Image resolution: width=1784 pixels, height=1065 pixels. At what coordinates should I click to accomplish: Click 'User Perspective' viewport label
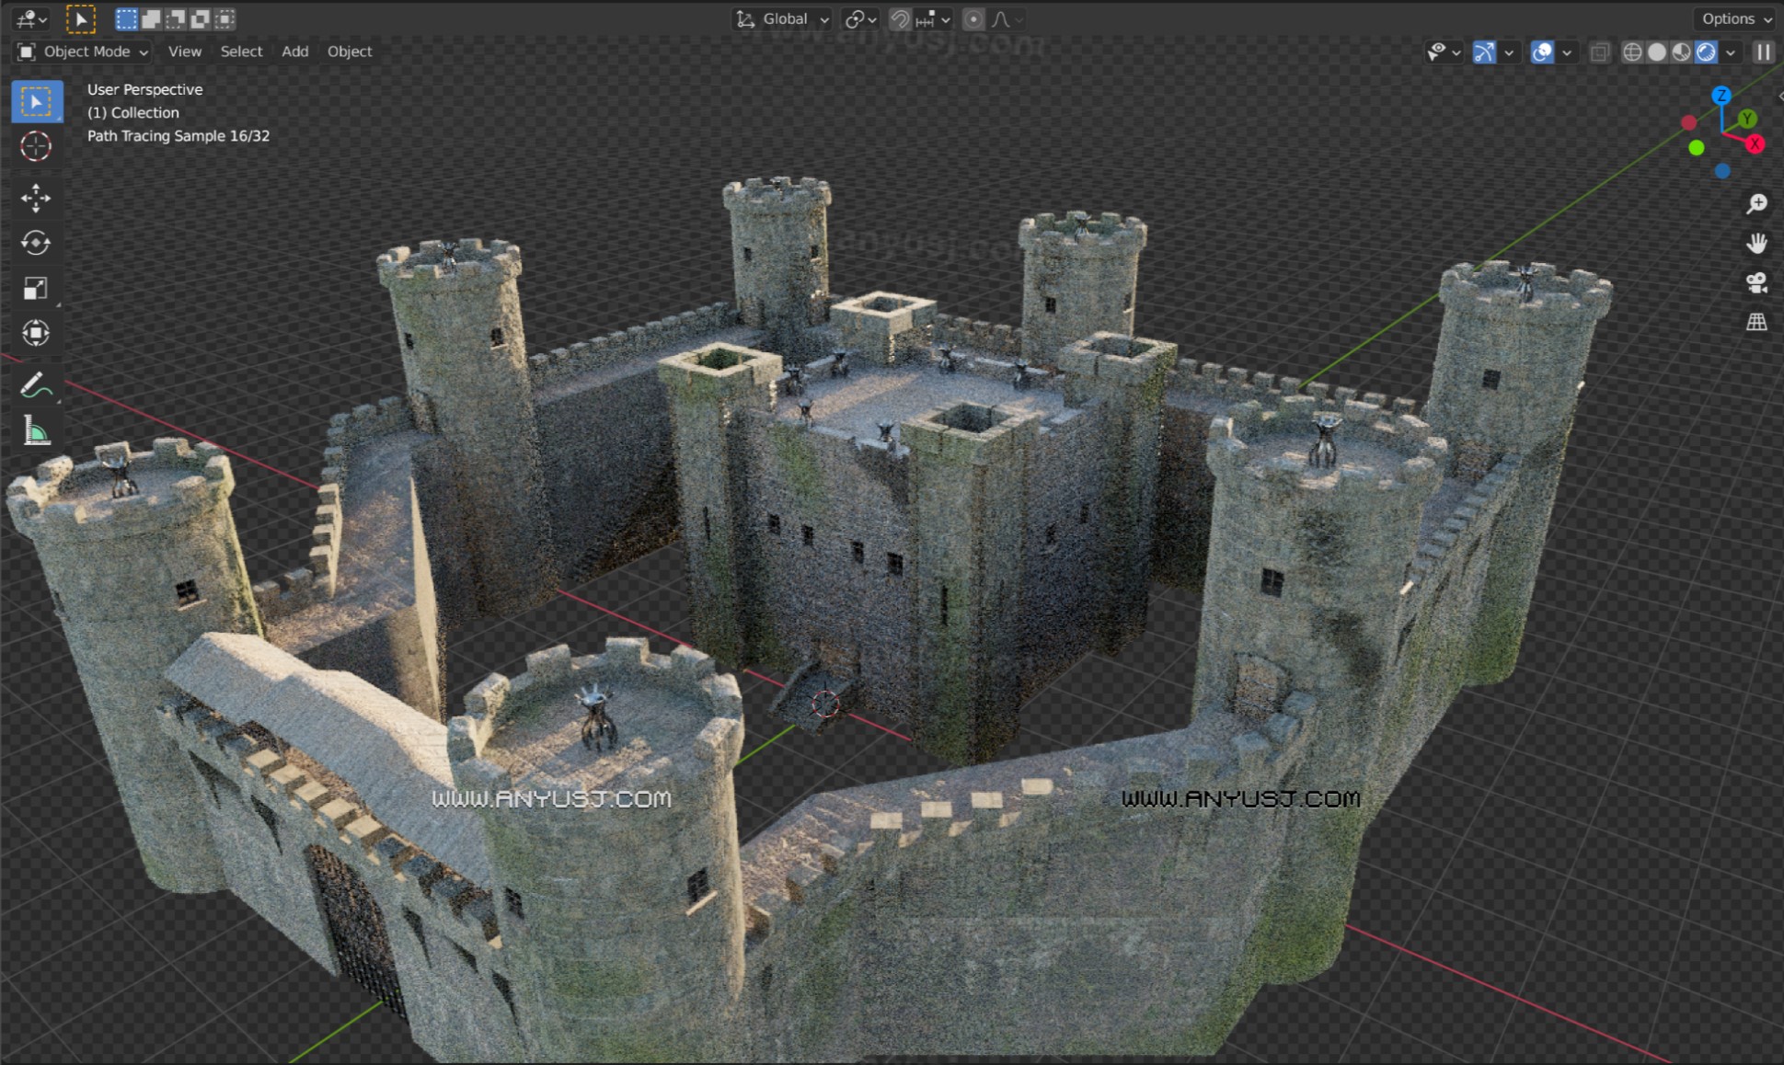pyautogui.click(x=144, y=89)
